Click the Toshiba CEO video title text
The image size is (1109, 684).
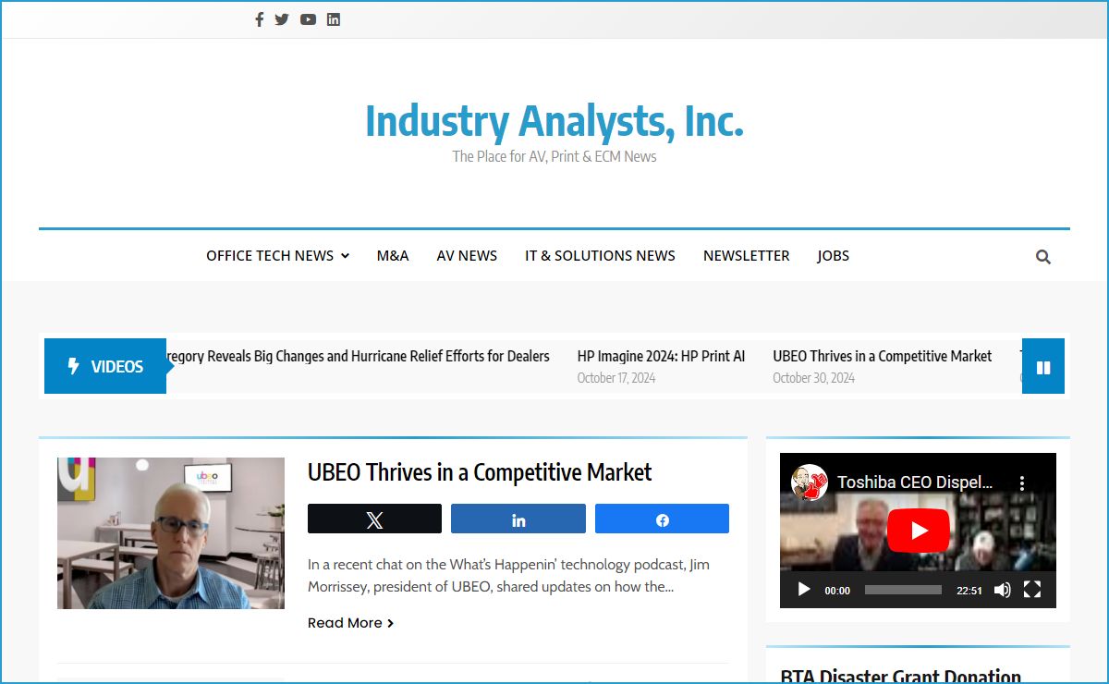[x=915, y=482]
